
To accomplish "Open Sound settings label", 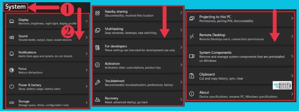I will (23, 36).
